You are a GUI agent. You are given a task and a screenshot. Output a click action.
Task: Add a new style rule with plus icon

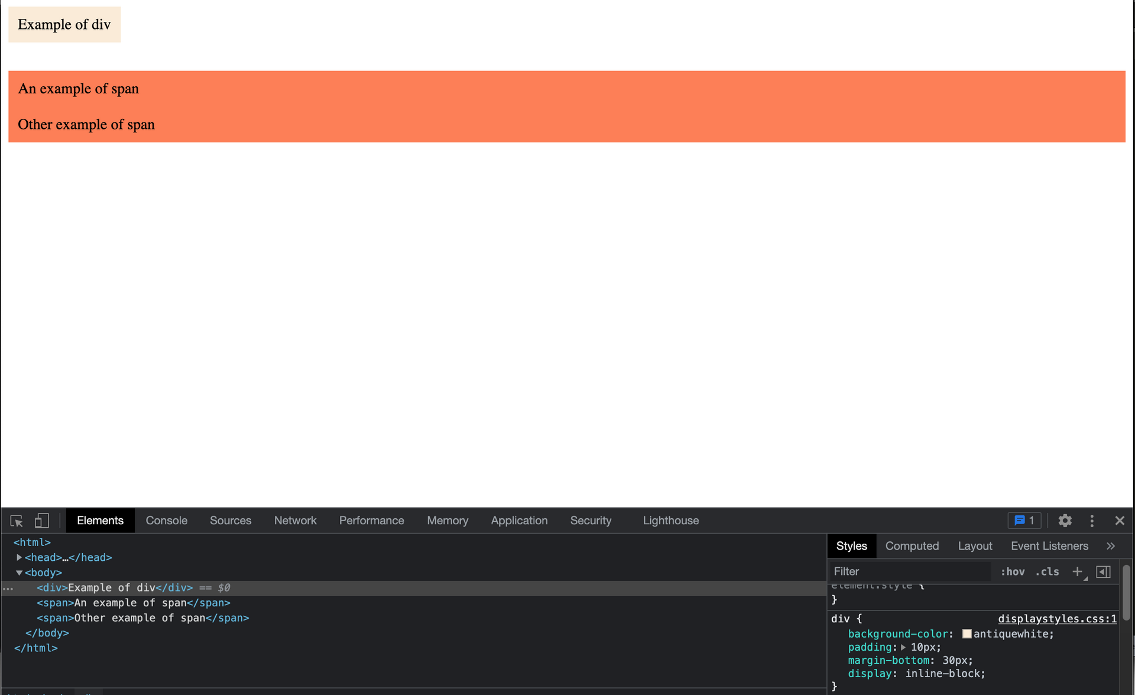(1077, 571)
